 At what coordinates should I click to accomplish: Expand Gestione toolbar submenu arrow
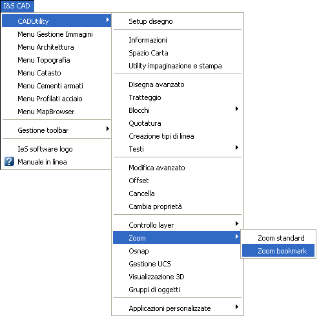click(108, 129)
